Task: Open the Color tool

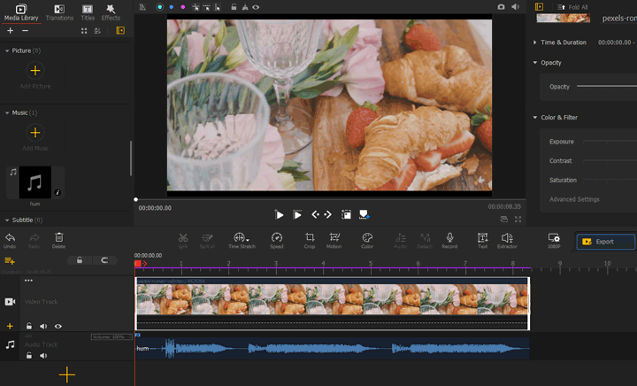Action: pyautogui.click(x=367, y=239)
